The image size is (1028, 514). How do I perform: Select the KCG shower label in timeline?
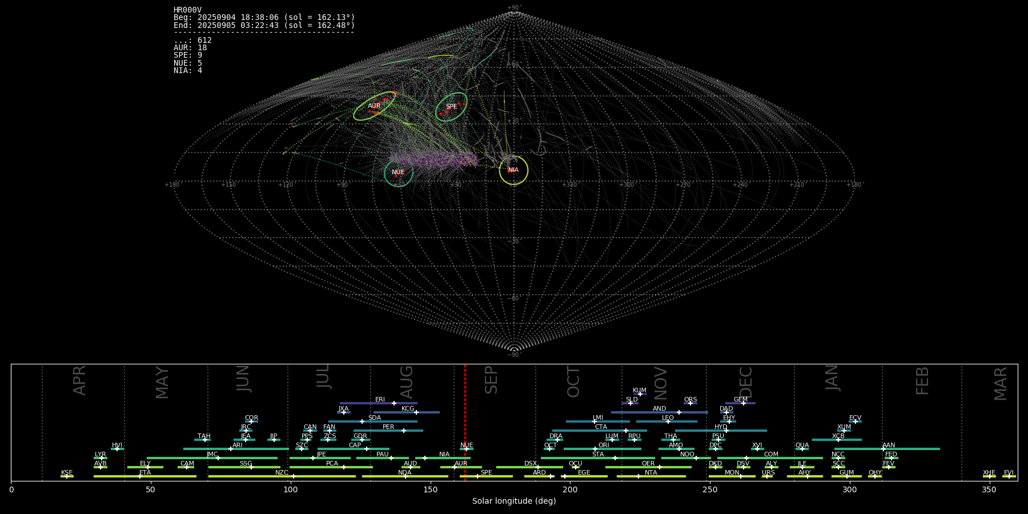click(408, 409)
